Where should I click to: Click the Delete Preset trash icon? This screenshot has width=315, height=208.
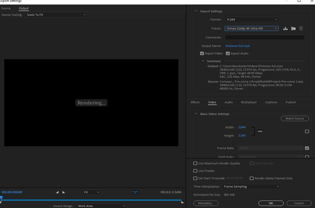[x=301, y=28]
